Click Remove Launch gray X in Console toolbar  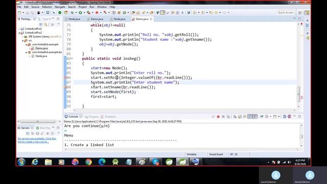[x=223, y=117]
